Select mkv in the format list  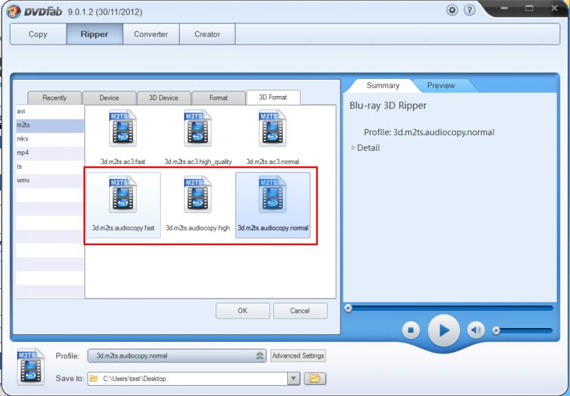point(23,139)
